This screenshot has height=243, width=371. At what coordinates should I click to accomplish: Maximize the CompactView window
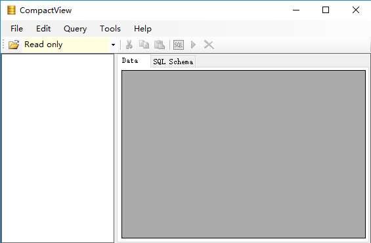point(326,10)
